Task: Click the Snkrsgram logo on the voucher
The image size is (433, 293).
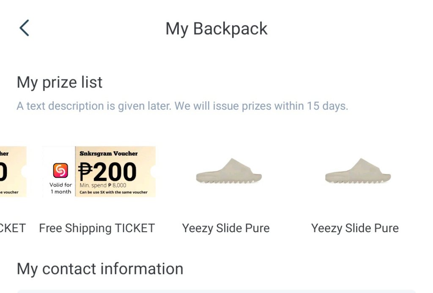Action: [x=60, y=171]
